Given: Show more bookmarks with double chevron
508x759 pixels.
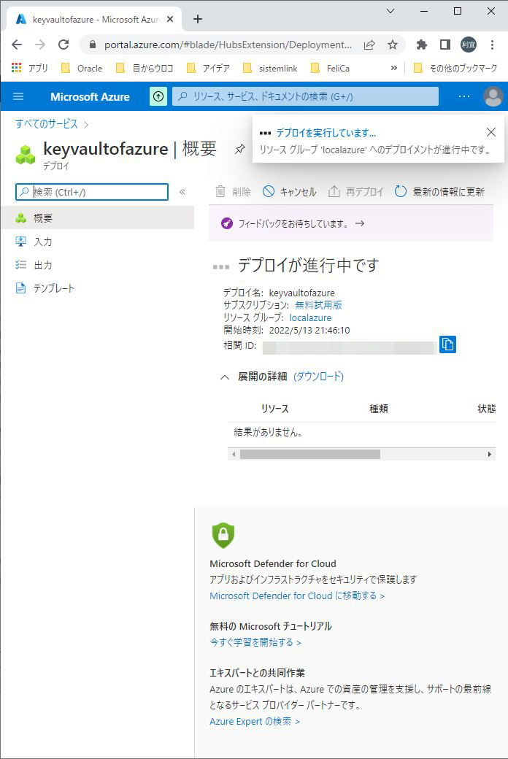Looking at the screenshot, I should click(393, 69).
